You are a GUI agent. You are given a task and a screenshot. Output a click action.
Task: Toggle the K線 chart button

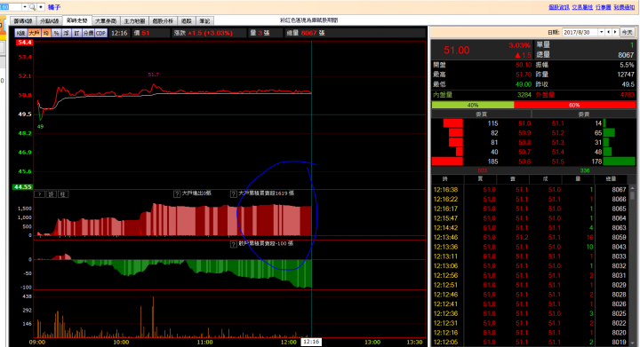click(20, 33)
